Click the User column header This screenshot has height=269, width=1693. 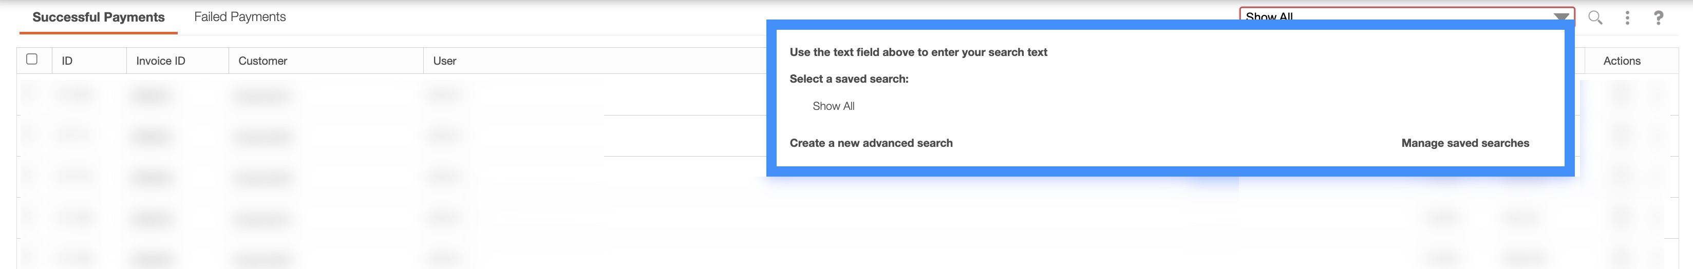pyautogui.click(x=444, y=61)
